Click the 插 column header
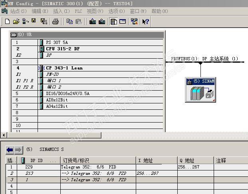 12,160
